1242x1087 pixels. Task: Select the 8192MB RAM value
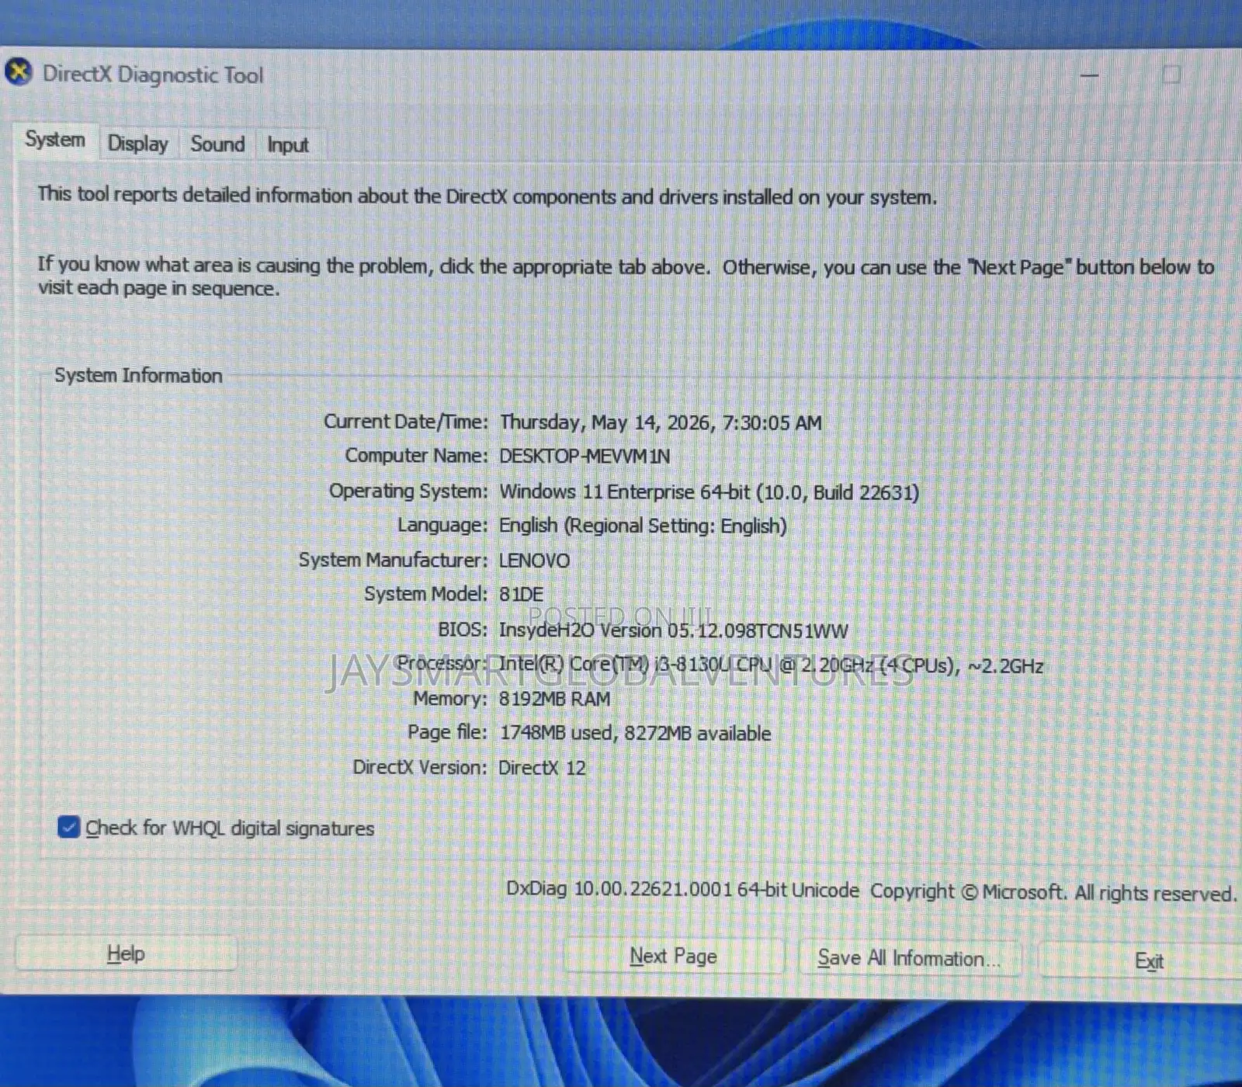[x=554, y=698]
